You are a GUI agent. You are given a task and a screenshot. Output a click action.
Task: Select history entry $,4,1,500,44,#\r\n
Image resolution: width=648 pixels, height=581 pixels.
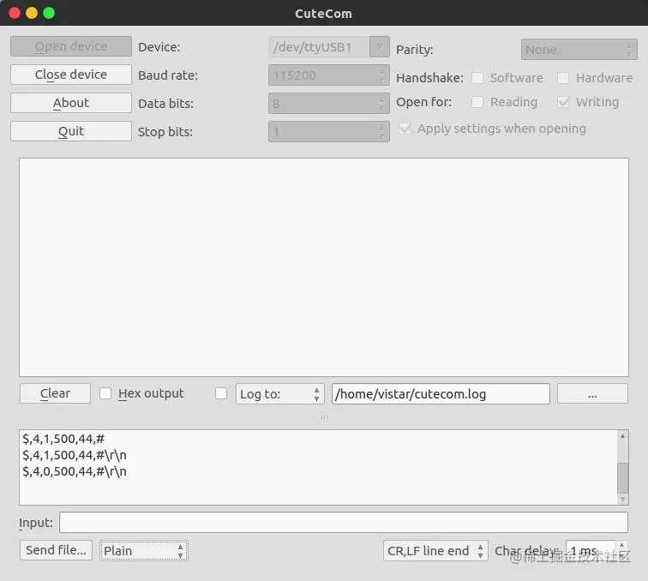(75, 455)
